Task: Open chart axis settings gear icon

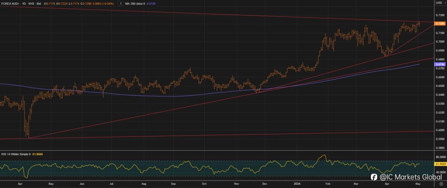Action: point(440,183)
